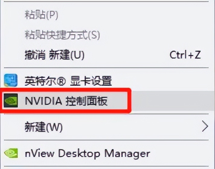Viewport: 215px width, 169px height.
Task: Select the 英特尔® 显卡设置 label
Action: (68, 81)
